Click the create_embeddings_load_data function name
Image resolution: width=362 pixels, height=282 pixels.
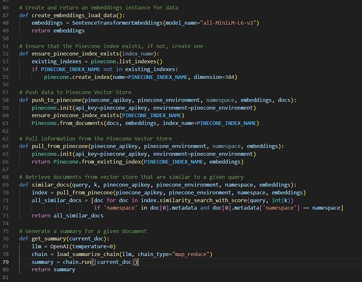[74, 15]
